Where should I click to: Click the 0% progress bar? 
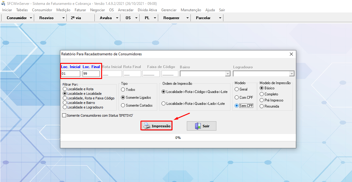point(178,138)
